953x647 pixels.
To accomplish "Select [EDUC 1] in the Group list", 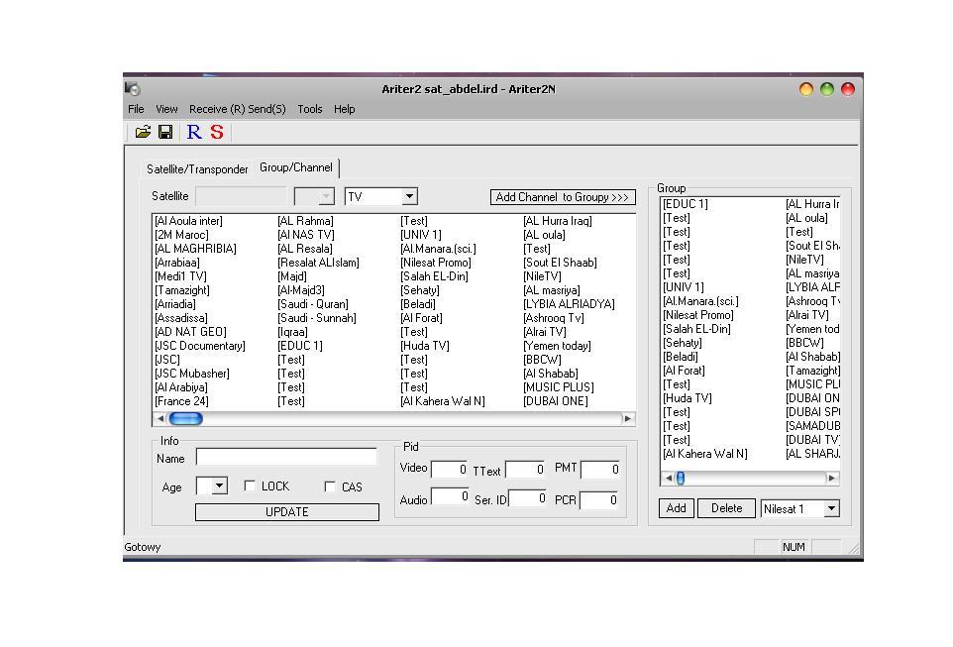I will pos(686,204).
